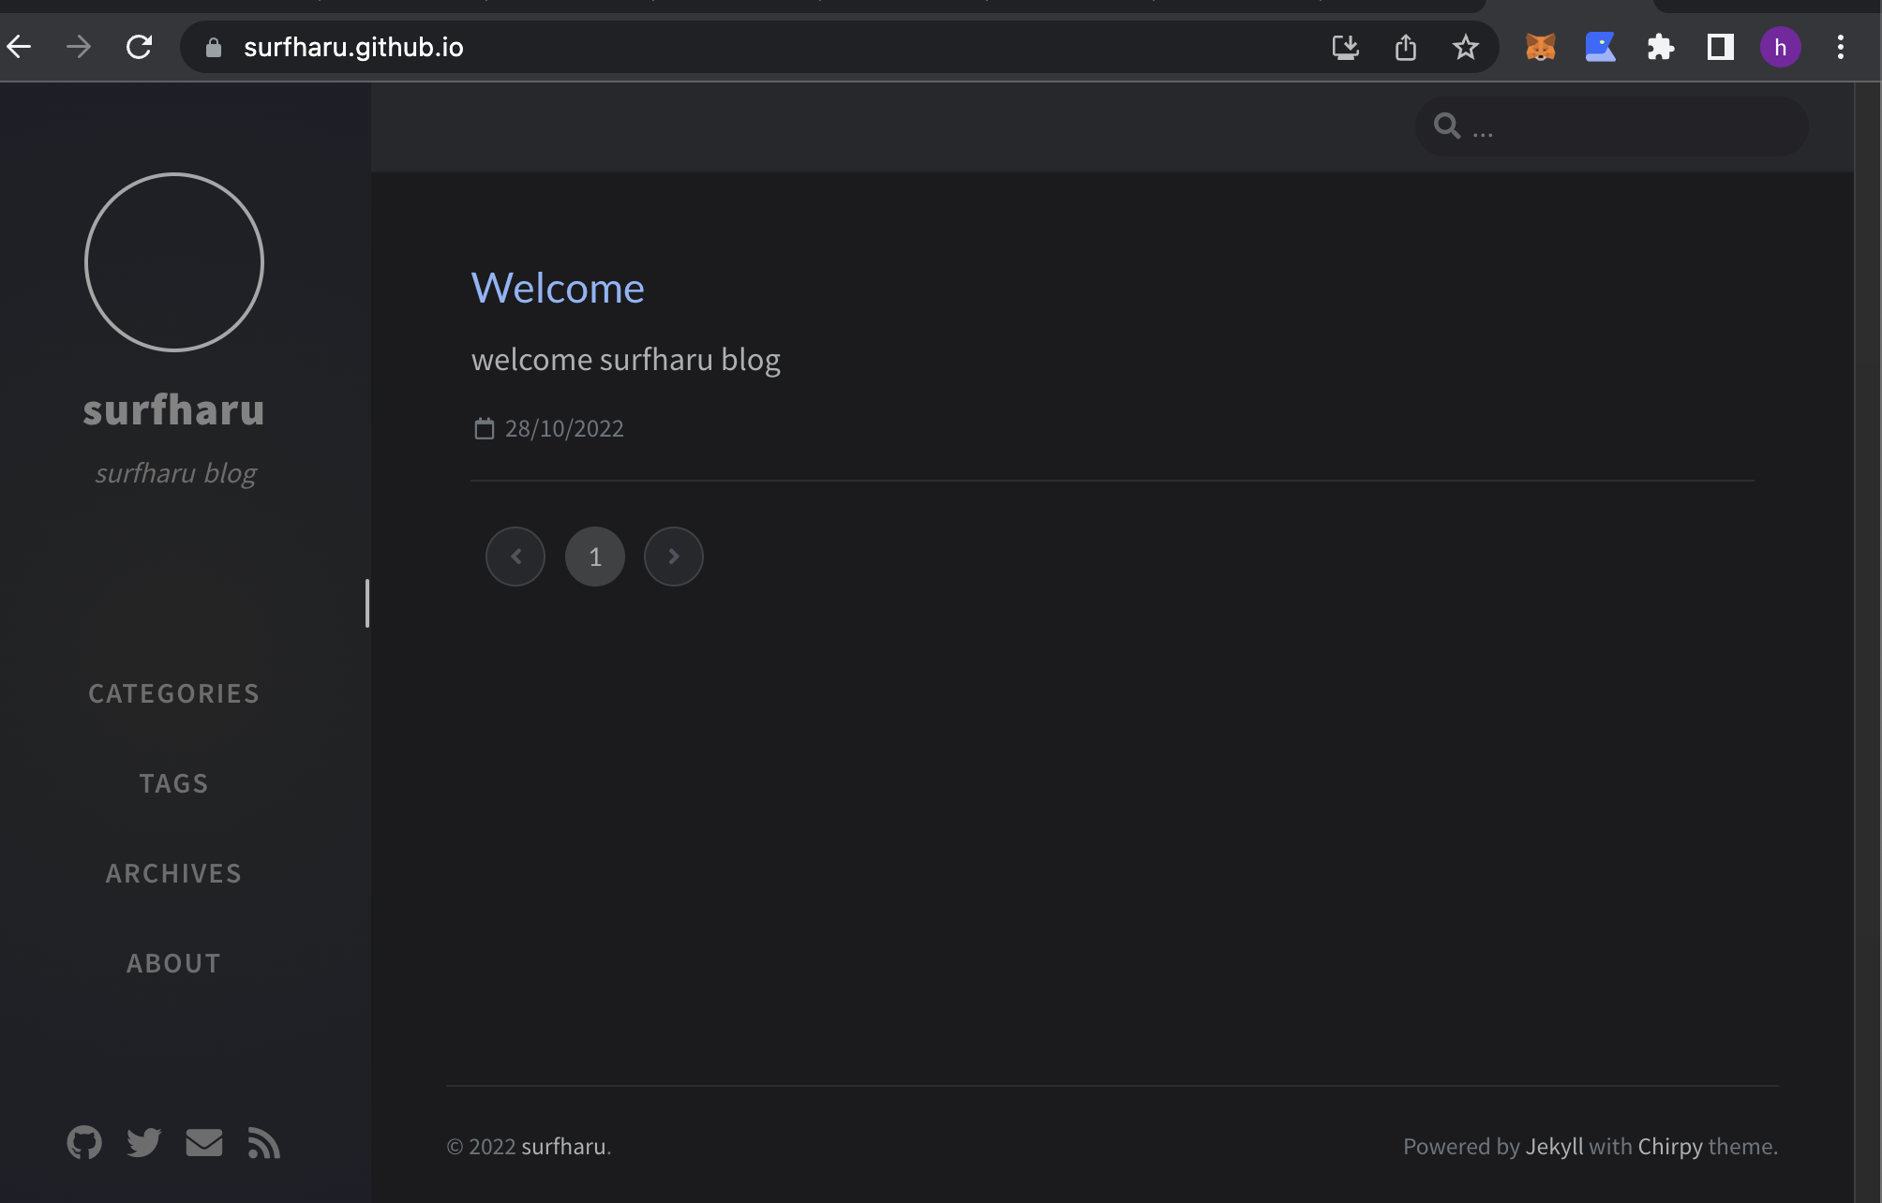1882x1203 pixels.
Task: Click the MetaMask fox extension icon
Action: coord(1540,47)
